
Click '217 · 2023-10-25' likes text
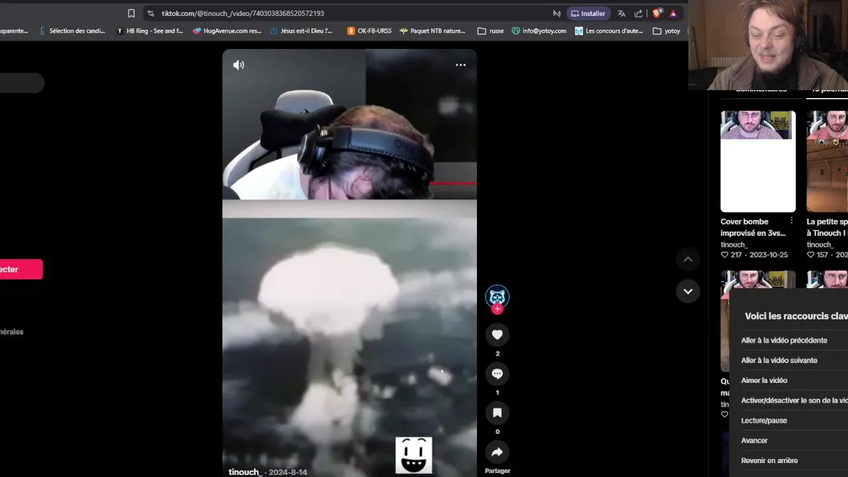[x=754, y=255]
